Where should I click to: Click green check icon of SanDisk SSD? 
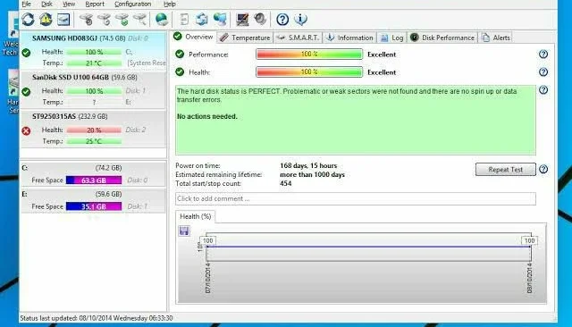point(26,92)
